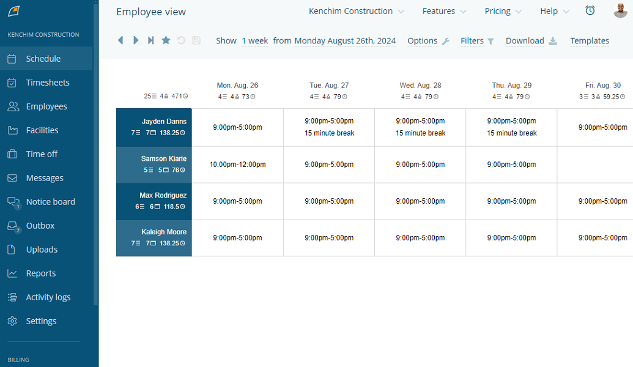Go to the Notice board page

(x=50, y=202)
